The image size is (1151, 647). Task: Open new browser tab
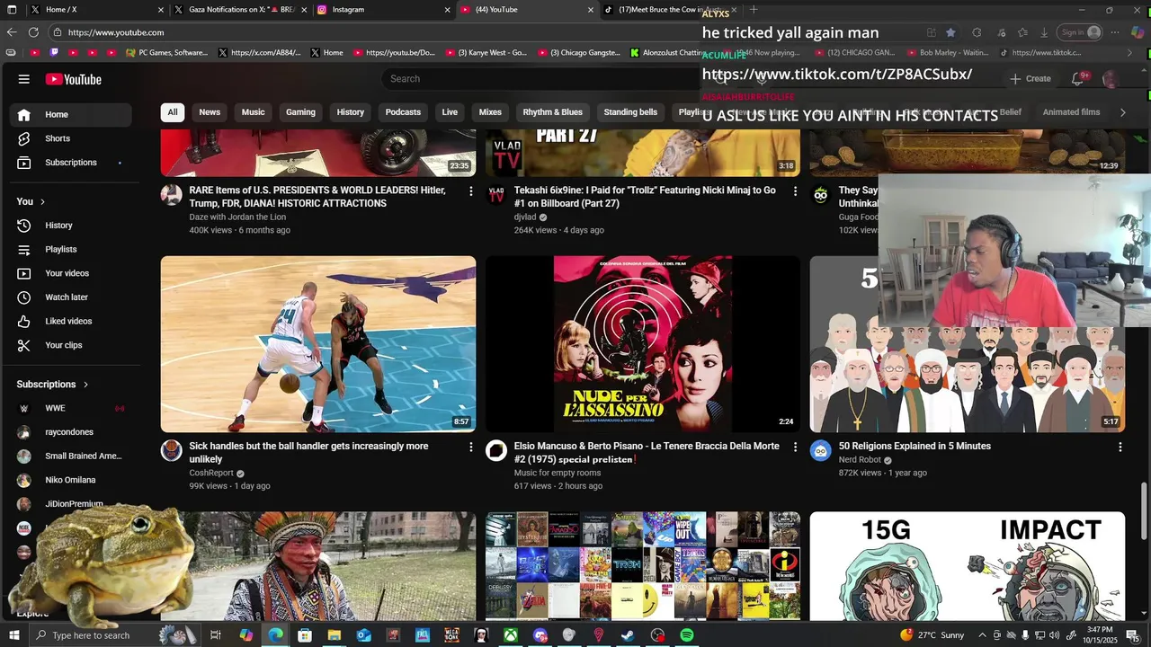tap(754, 10)
